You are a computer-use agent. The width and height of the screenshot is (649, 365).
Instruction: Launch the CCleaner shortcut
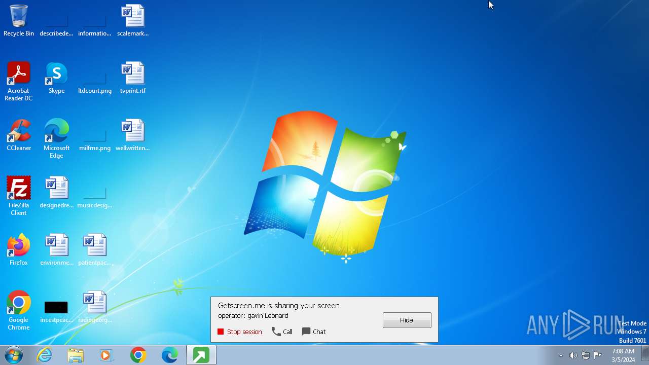click(x=19, y=135)
